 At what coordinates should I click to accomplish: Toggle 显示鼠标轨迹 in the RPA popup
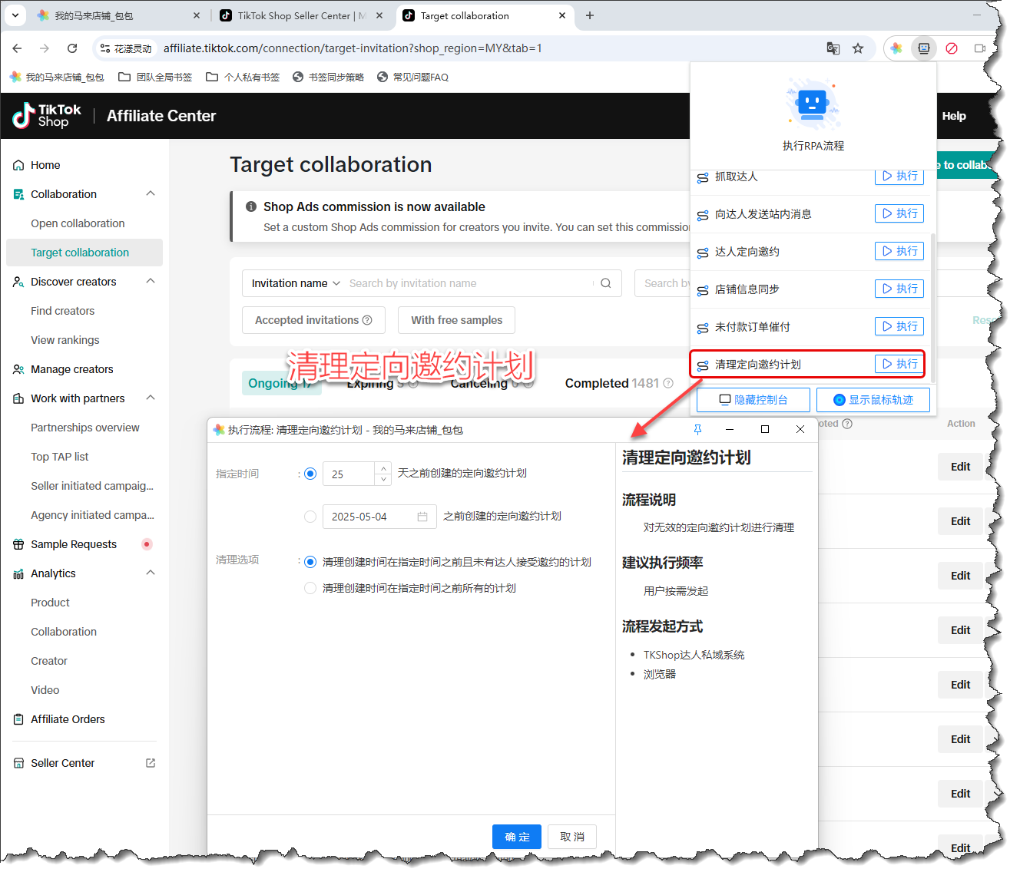pyautogui.click(x=873, y=400)
